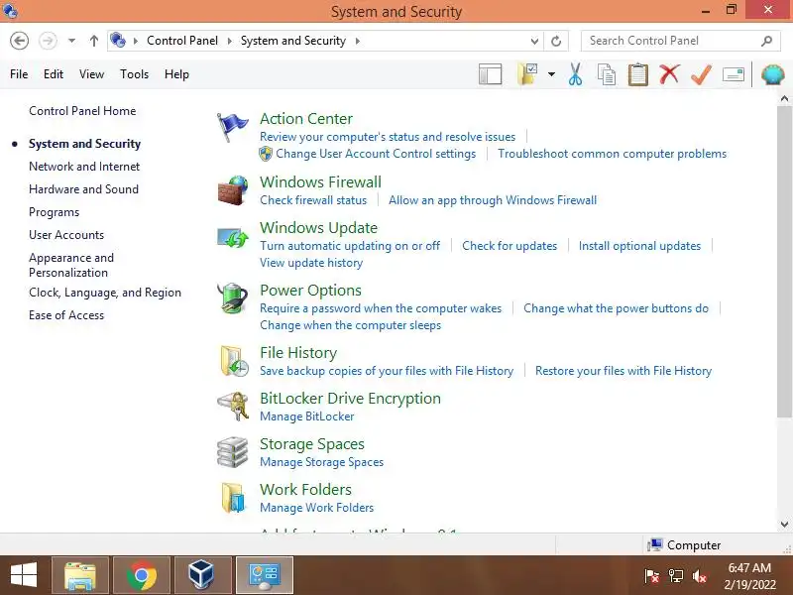Click the network tray icon
Viewport: 793px width, 595px height.
[676, 576]
